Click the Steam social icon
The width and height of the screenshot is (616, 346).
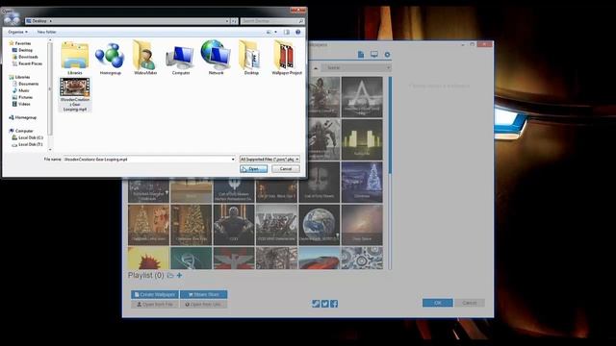pos(316,304)
